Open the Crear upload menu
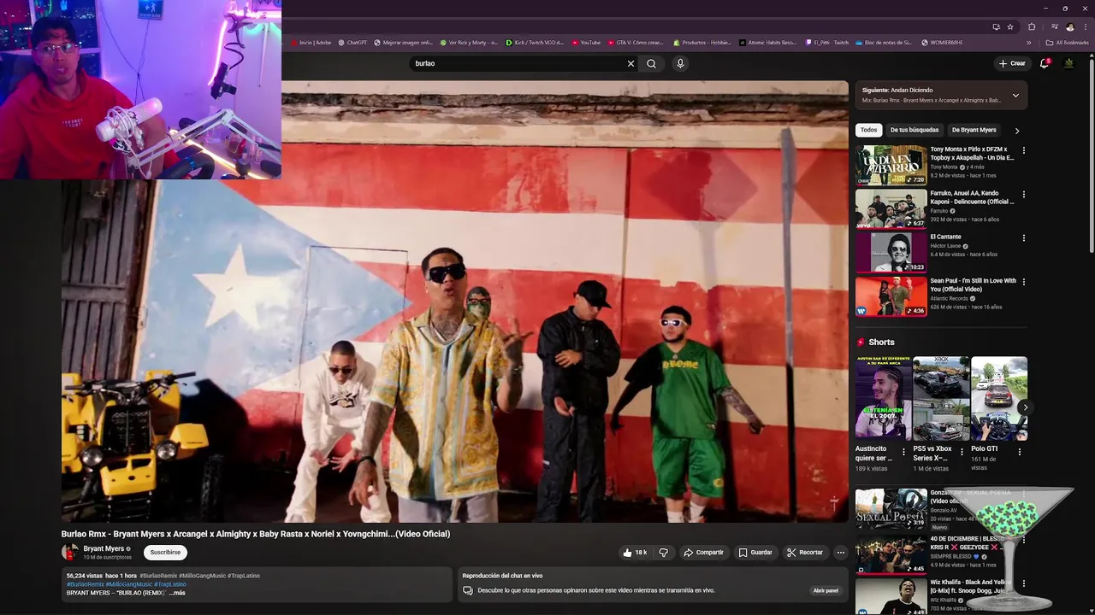The image size is (1095, 615). click(x=1011, y=63)
